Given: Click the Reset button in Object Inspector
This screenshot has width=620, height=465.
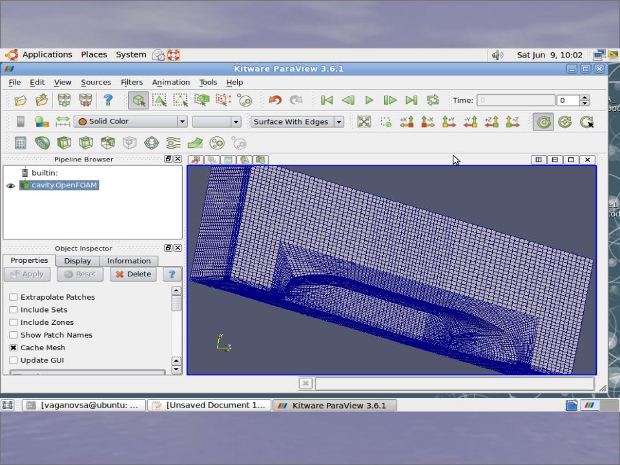Looking at the screenshot, I should pos(80,274).
